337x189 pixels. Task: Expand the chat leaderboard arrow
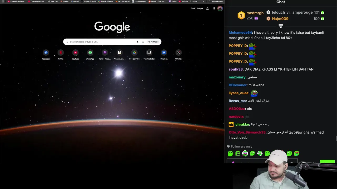[x=281, y=26]
